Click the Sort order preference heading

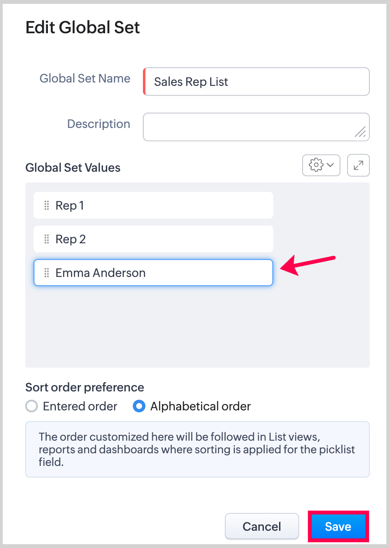coord(84,387)
